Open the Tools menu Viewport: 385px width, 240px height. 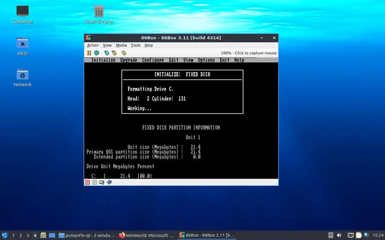click(x=135, y=45)
